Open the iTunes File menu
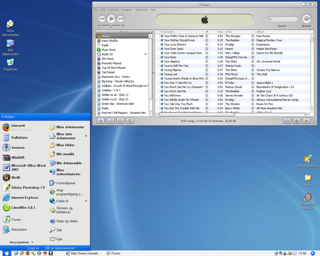 pos(96,10)
